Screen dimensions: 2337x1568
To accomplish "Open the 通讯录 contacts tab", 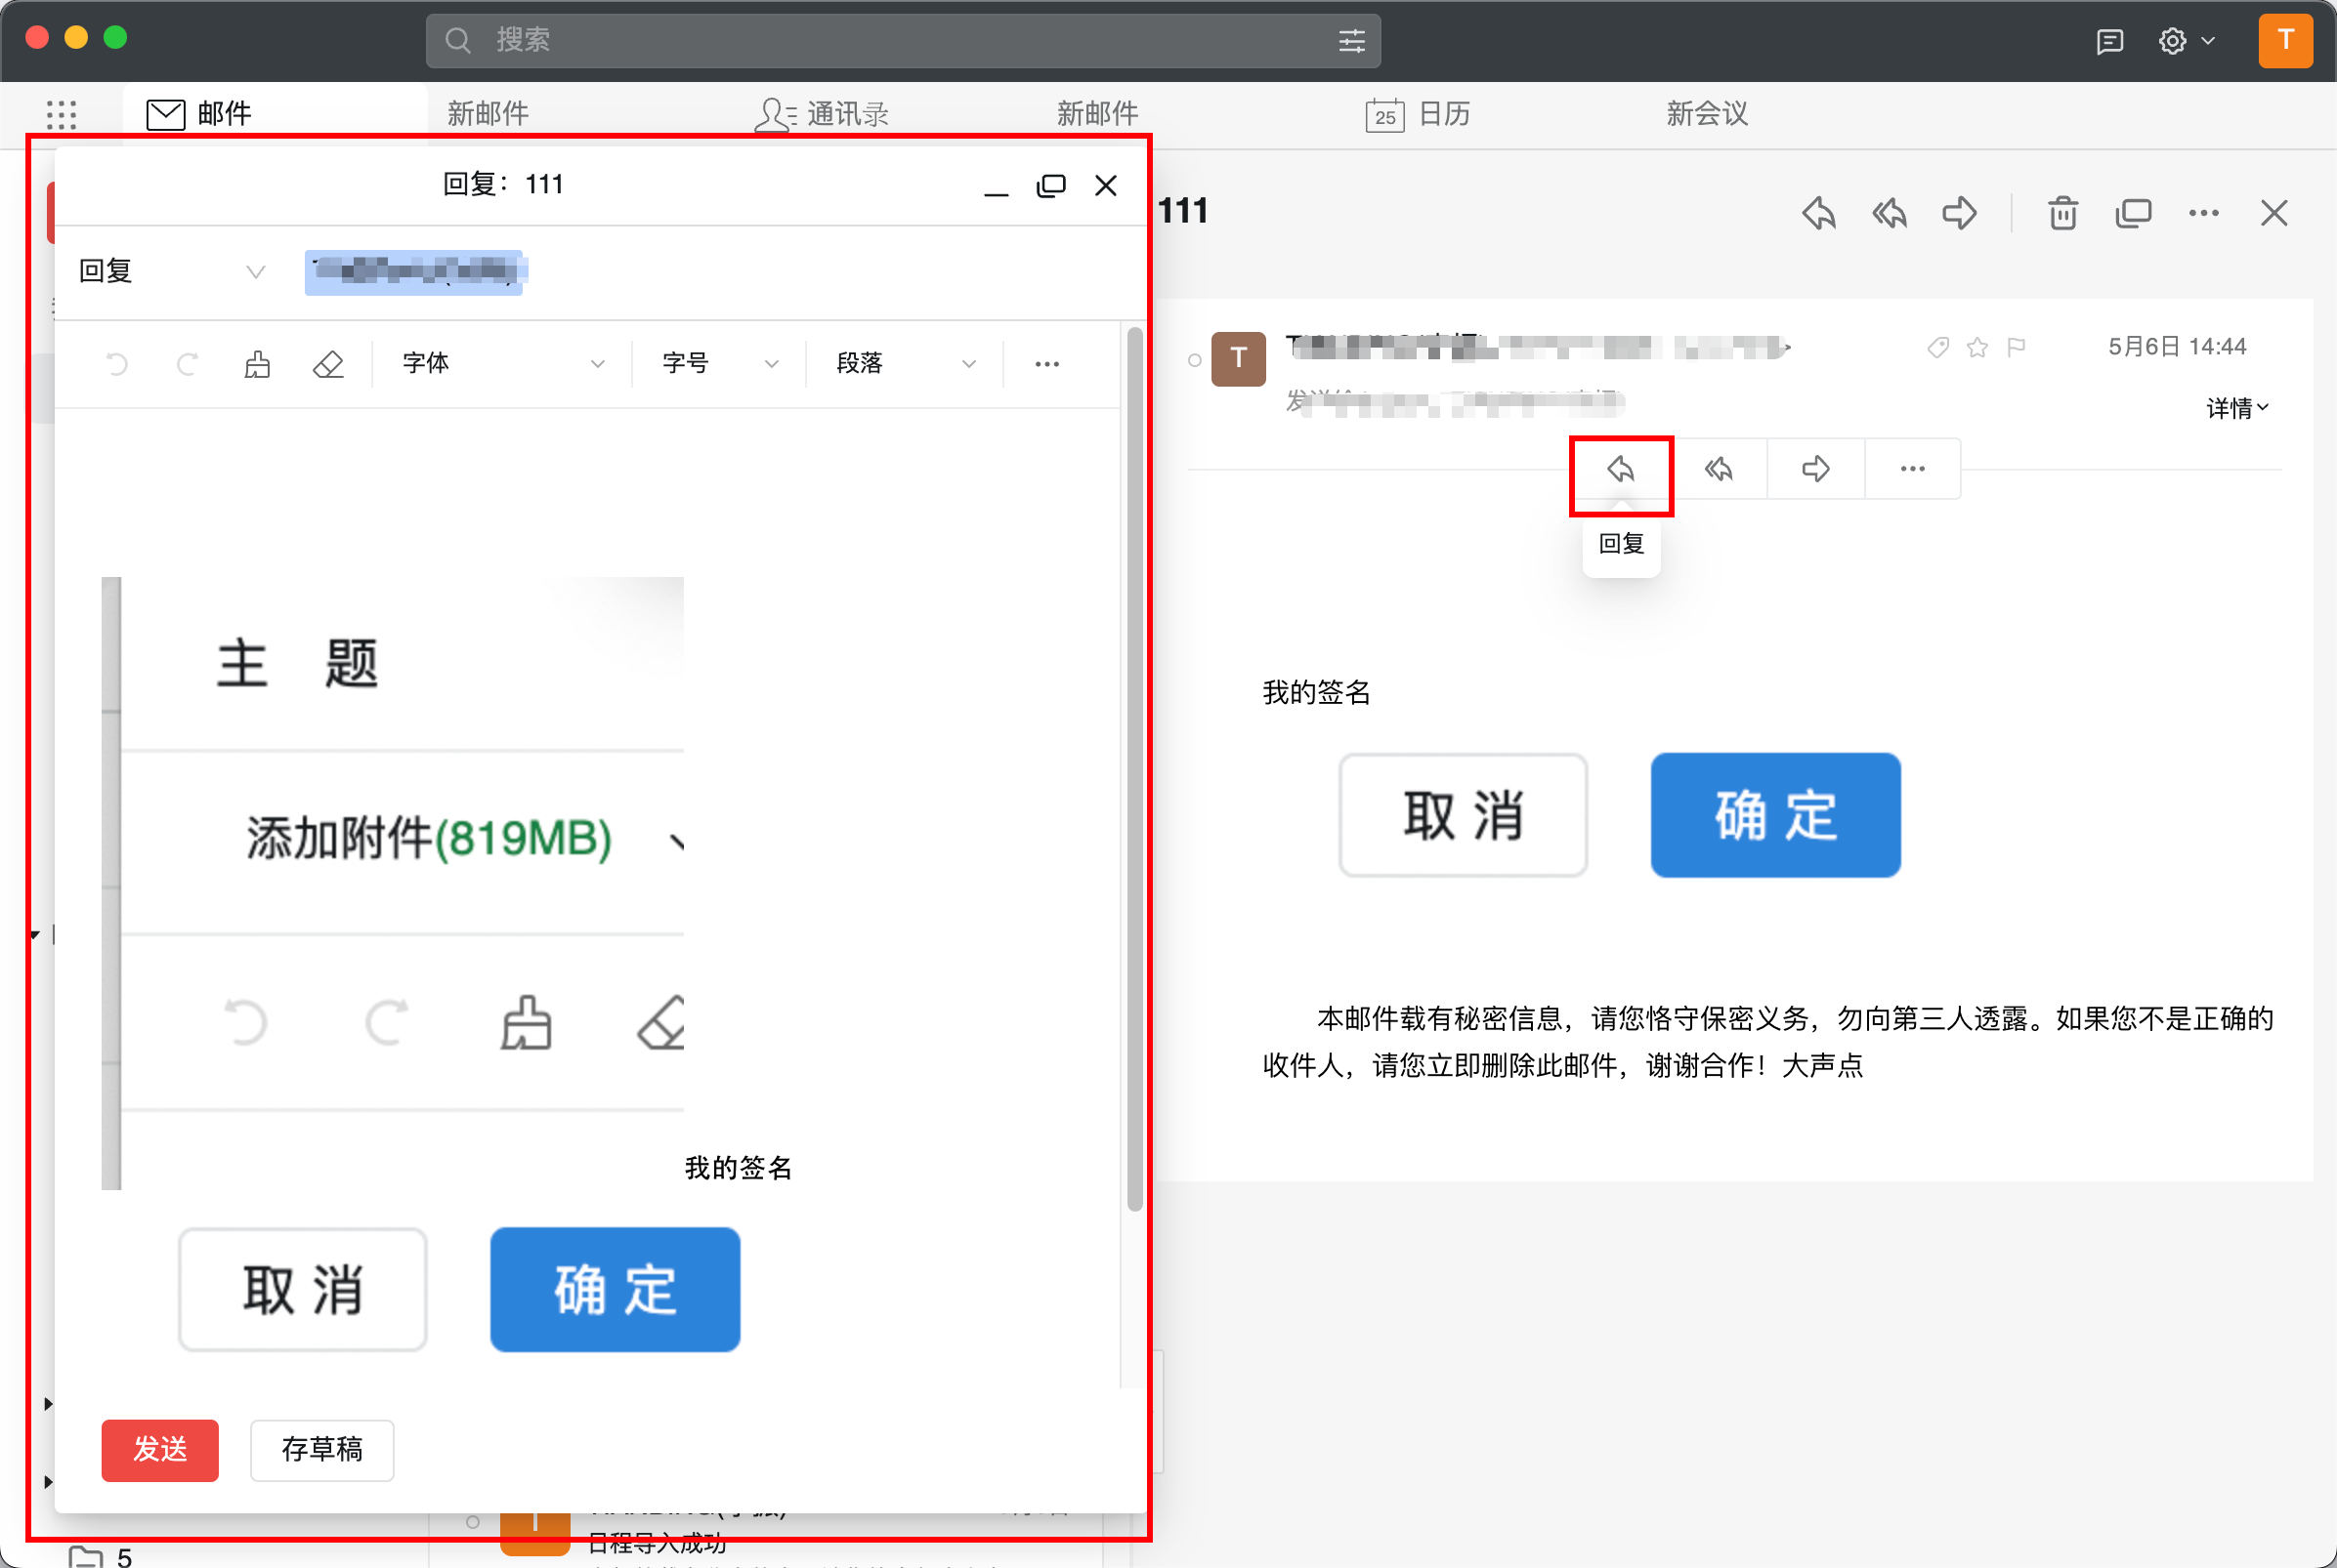I will coord(821,114).
